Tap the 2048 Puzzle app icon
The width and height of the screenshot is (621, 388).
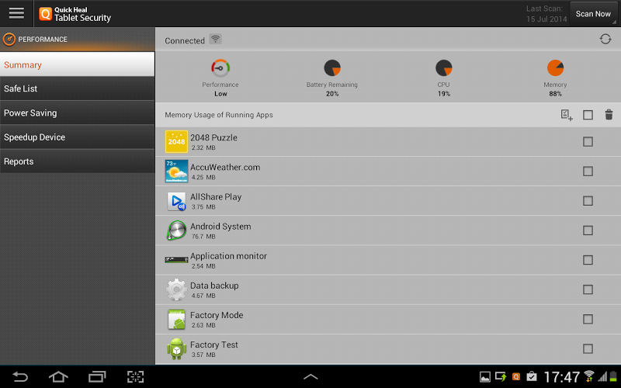(x=176, y=141)
